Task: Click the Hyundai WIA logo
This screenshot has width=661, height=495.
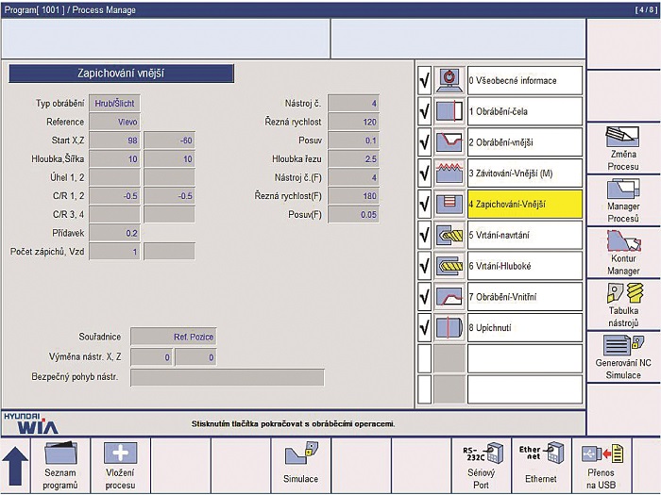Action: coord(31,423)
